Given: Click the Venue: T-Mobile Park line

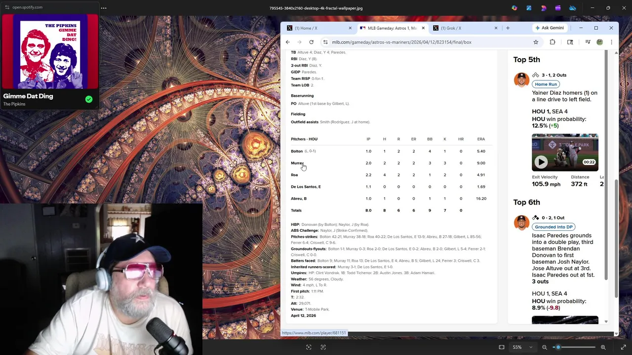Looking at the screenshot, I should click(x=310, y=310).
